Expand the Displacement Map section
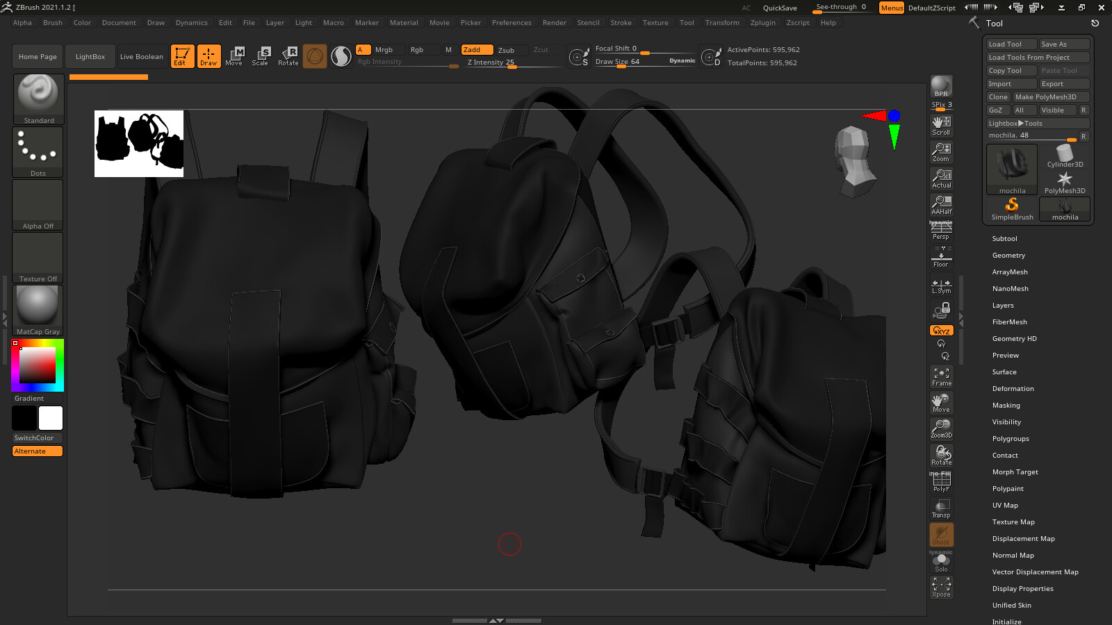The image size is (1112, 625). [1023, 538]
